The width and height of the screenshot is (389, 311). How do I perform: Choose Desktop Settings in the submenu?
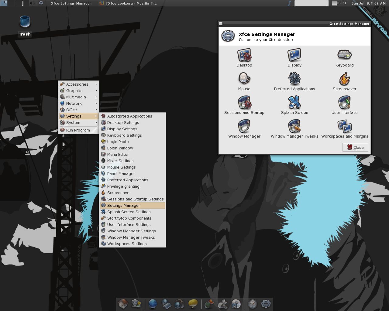133,122
